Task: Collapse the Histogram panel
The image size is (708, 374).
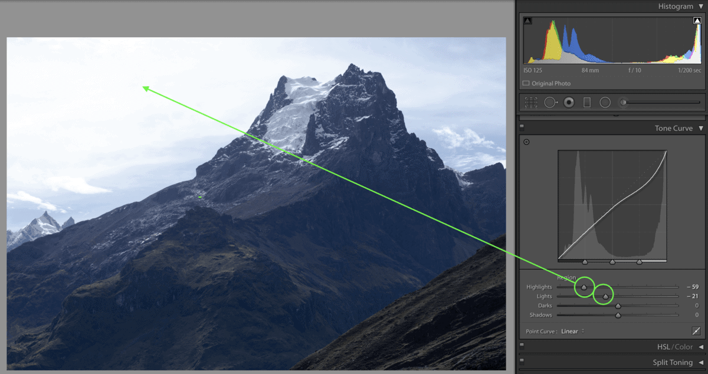Action: pos(701,6)
